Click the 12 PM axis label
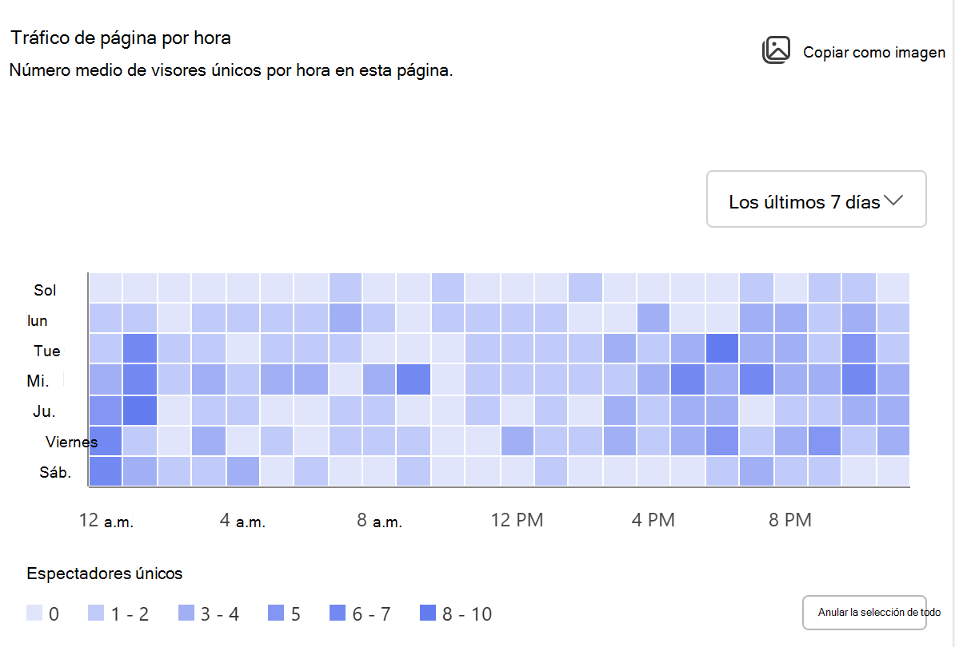Screen dimensions: 955x647 [x=517, y=520]
